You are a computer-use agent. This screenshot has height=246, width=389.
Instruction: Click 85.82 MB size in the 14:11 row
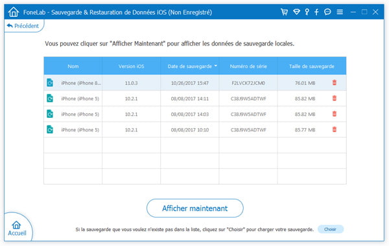(305, 98)
